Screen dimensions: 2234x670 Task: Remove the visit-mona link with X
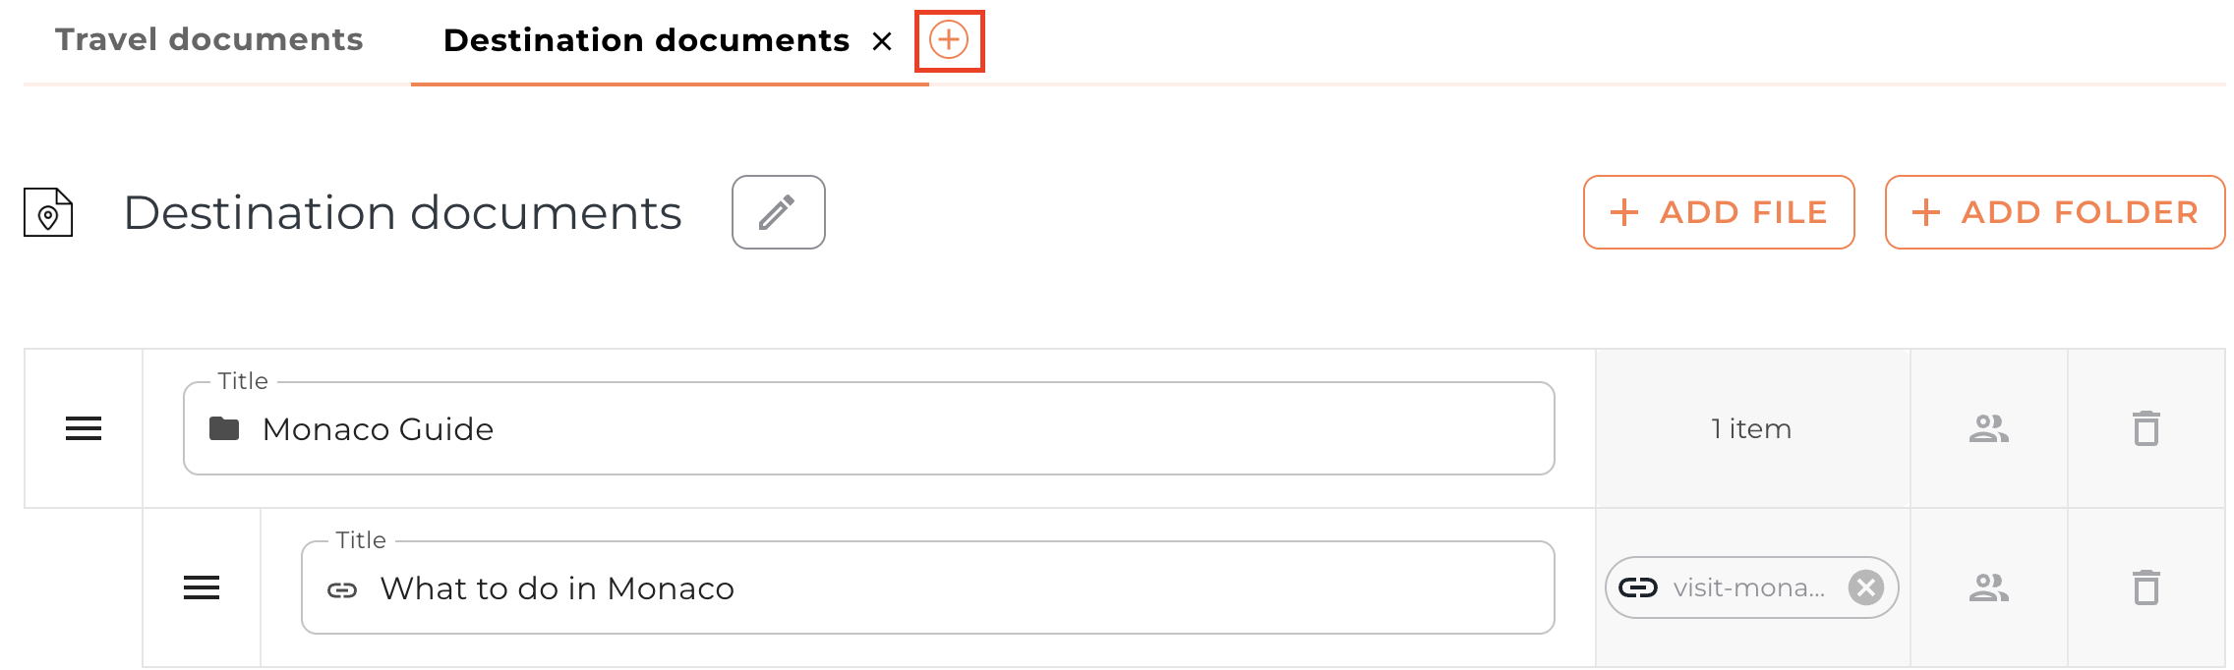(1865, 587)
